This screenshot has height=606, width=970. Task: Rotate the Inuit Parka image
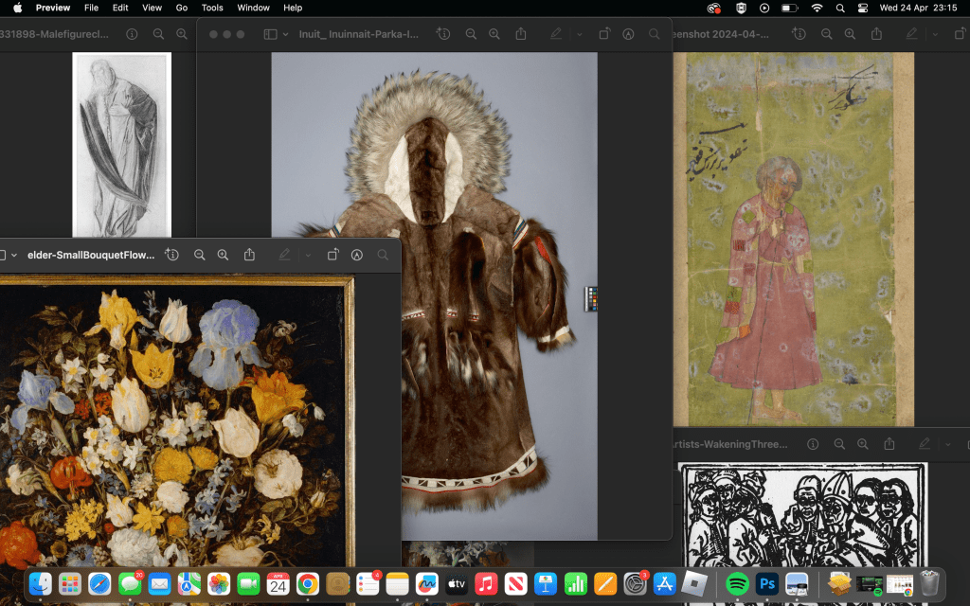[604, 34]
